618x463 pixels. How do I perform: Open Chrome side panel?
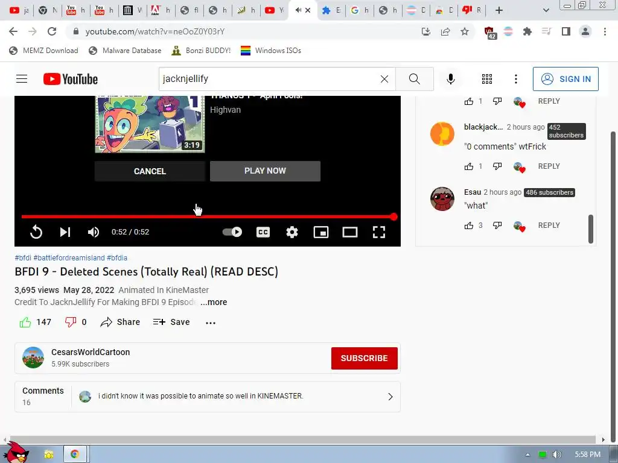coord(566,31)
